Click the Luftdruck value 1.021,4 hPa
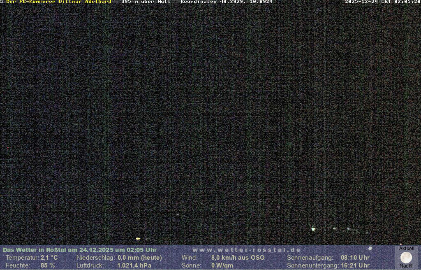Viewport: 421px width, 270px height. [x=134, y=265]
